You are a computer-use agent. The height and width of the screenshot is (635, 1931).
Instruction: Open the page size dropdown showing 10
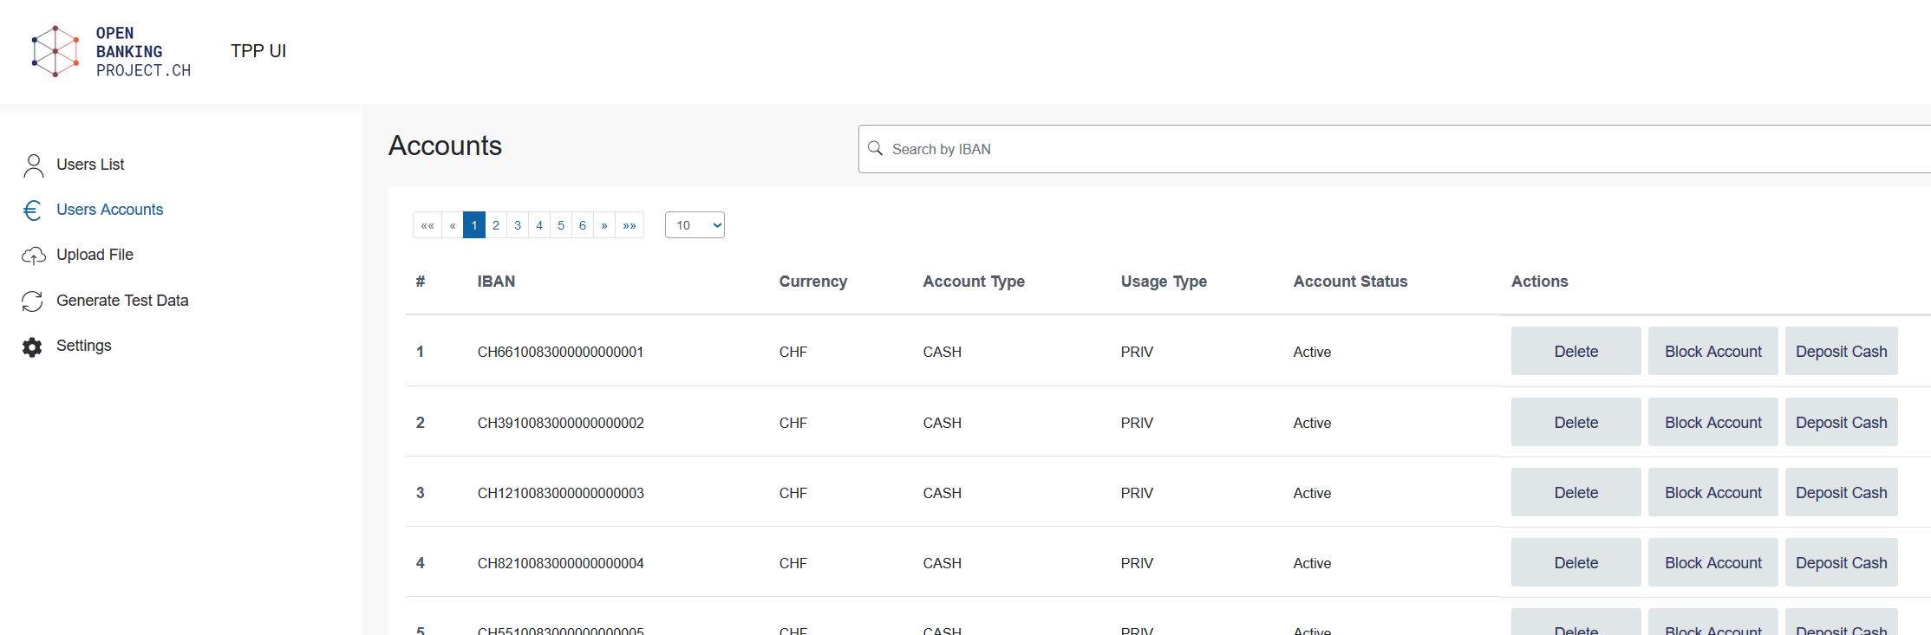(695, 225)
